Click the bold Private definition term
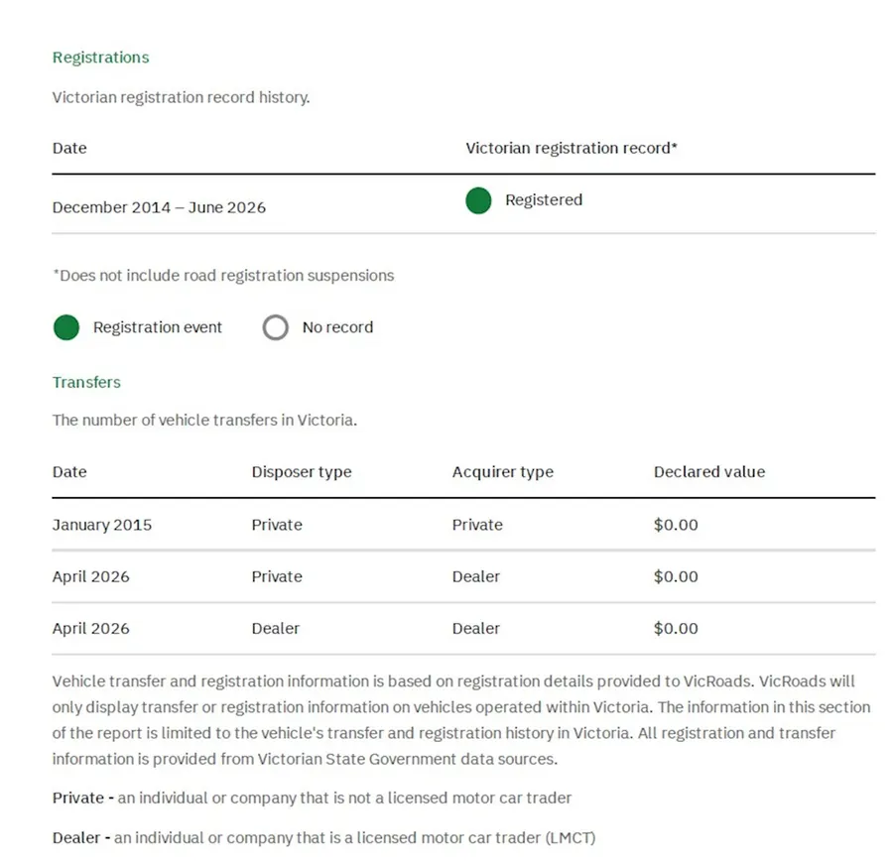The height and width of the screenshot is (864, 893). click(x=78, y=798)
